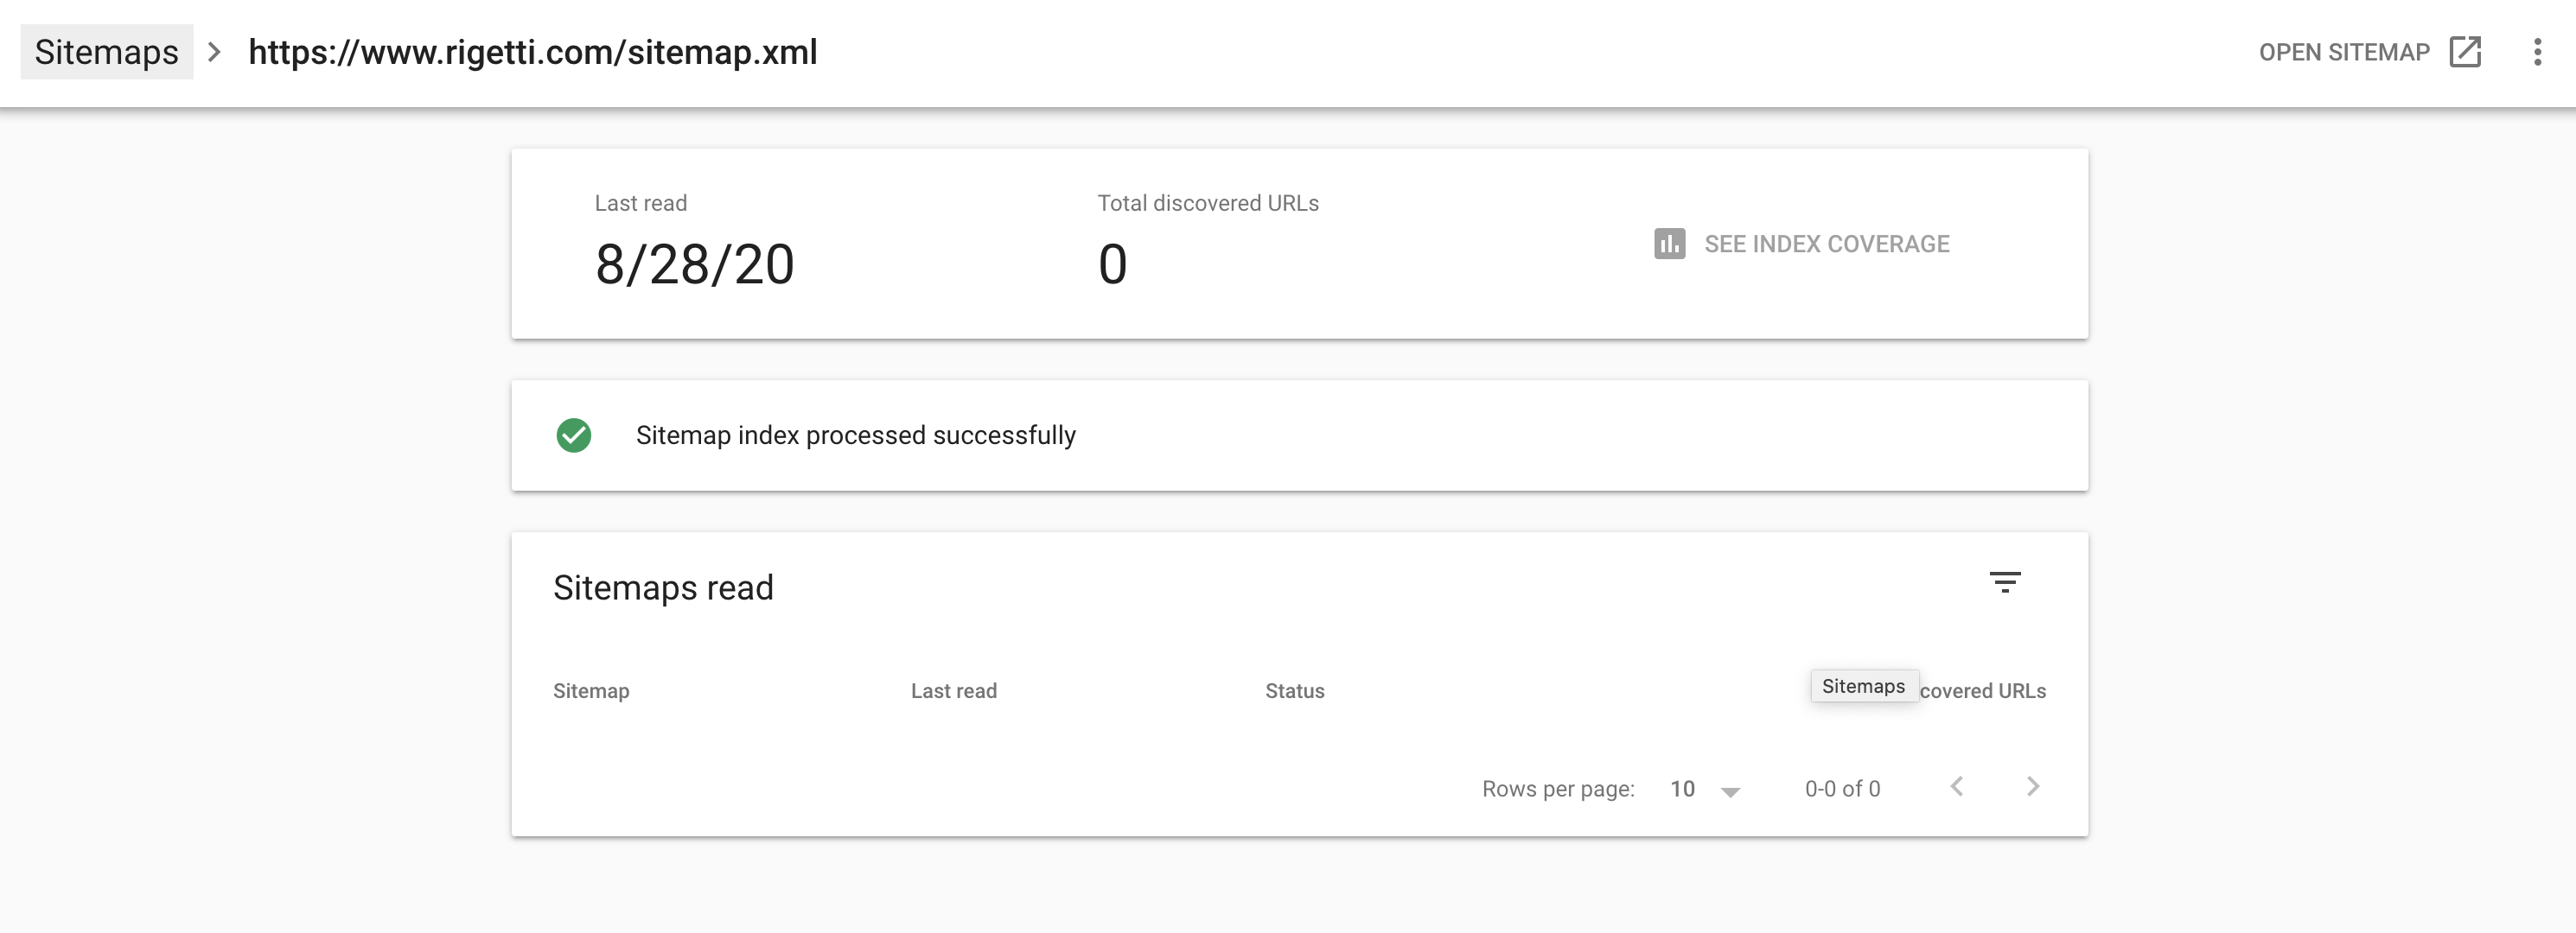The image size is (2576, 933).
Task: Go to previous page of sitemaps
Action: (1957, 787)
